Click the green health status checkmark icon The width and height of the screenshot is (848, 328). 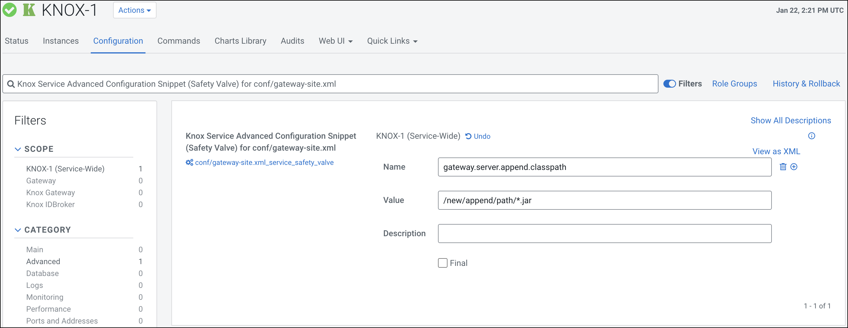10,10
